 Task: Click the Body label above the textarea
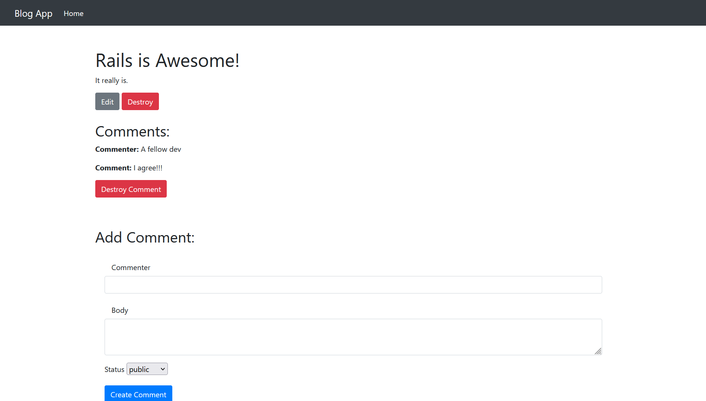point(119,310)
